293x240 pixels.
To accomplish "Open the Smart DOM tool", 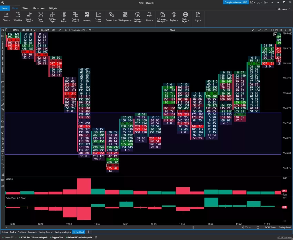I will coord(29,17).
